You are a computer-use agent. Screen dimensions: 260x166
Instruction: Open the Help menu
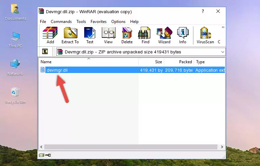click(x=134, y=22)
